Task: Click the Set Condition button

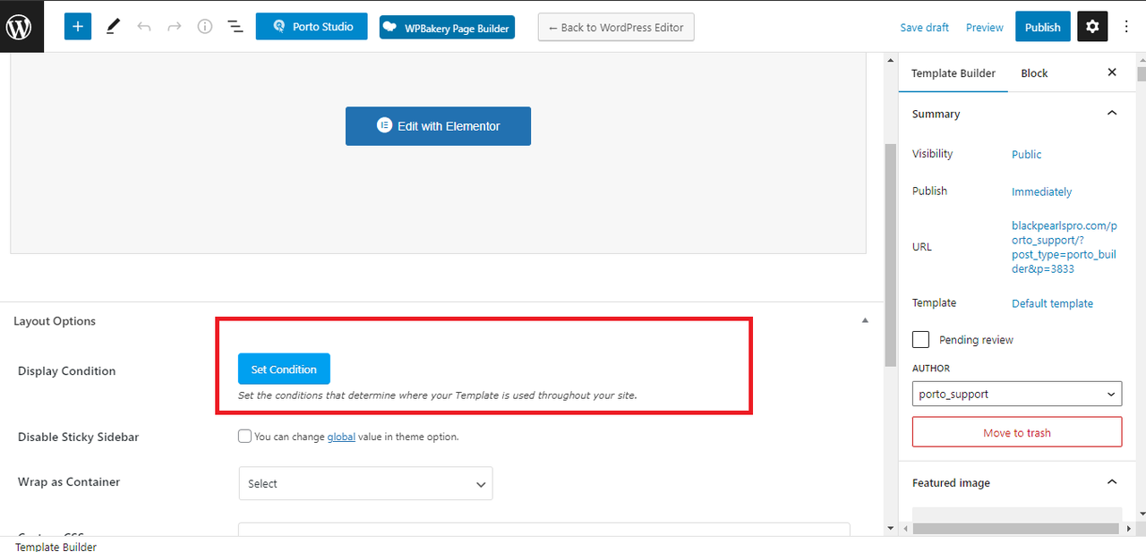Action: [x=284, y=369]
